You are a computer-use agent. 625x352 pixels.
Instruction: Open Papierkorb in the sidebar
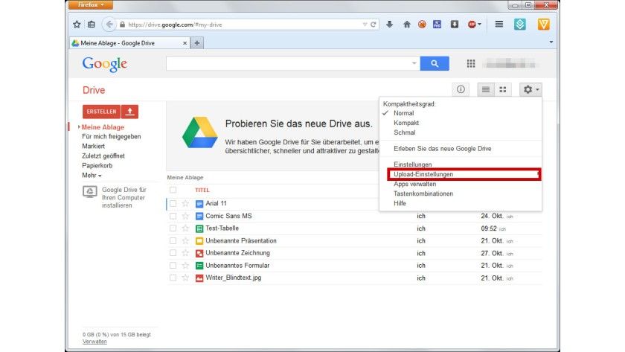click(97, 165)
